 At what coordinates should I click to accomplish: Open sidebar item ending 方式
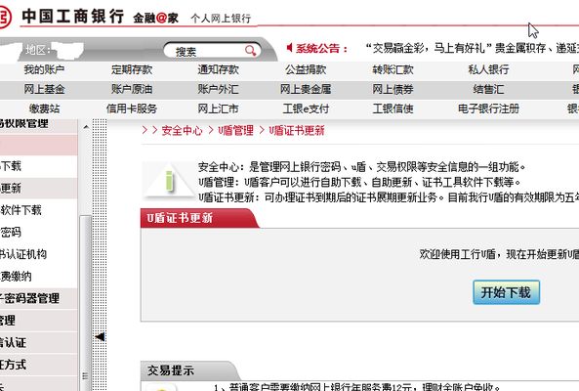click(x=38, y=365)
